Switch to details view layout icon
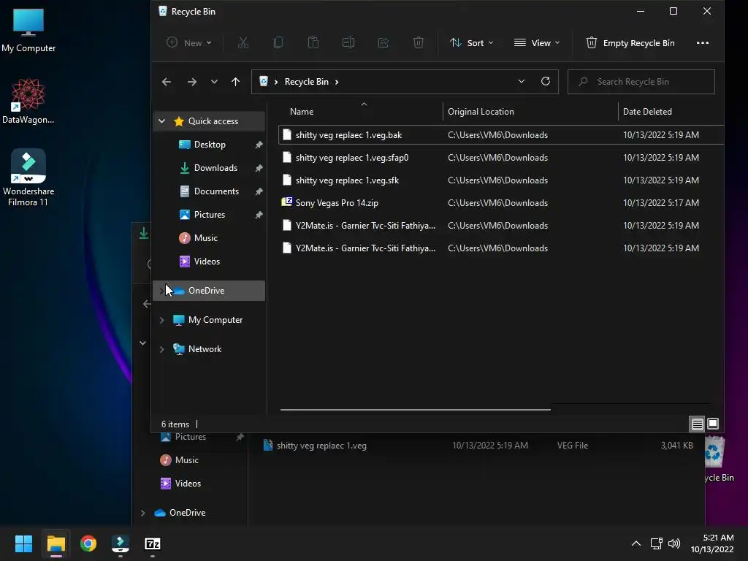This screenshot has width=748, height=561. point(697,424)
